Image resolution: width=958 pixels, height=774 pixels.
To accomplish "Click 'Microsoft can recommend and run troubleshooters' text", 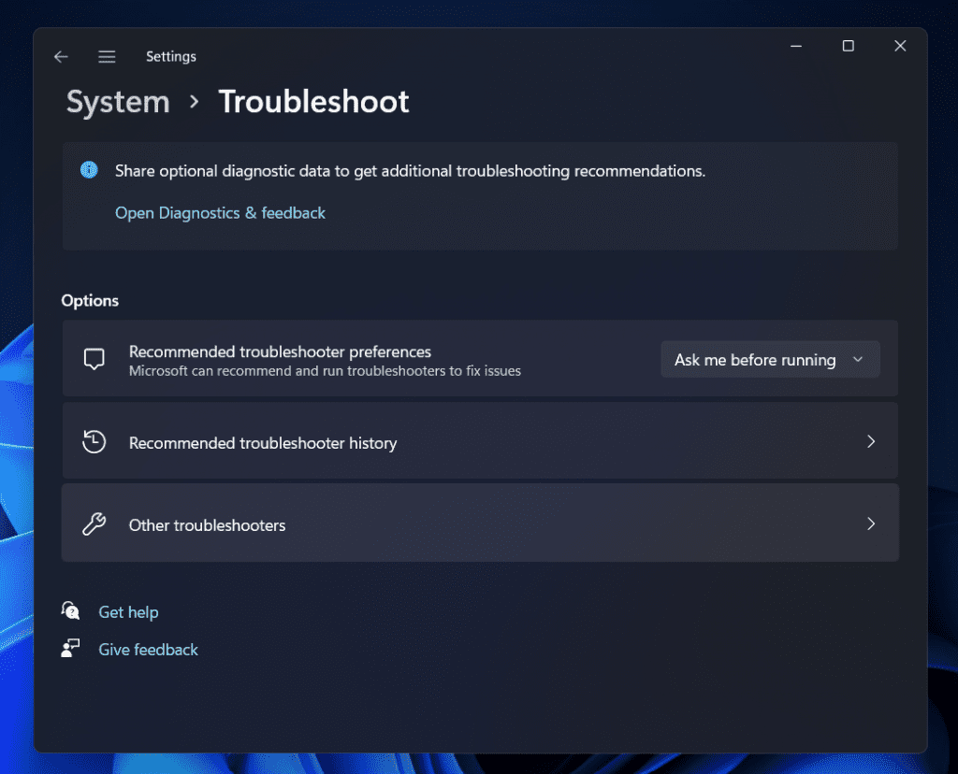I will tap(325, 371).
